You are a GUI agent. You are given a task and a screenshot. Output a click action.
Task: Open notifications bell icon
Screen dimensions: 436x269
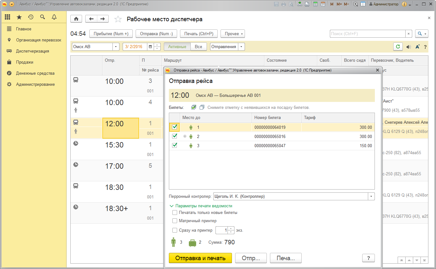(54, 17)
